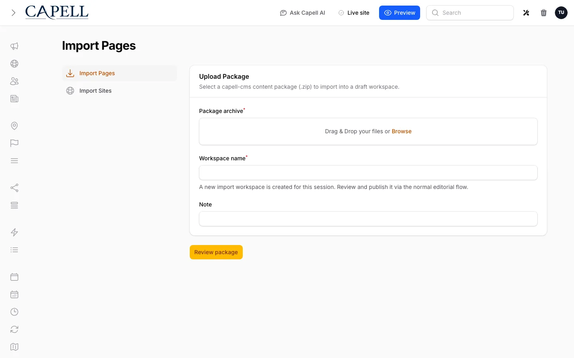Click the blue Preview button

[x=399, y=13]
